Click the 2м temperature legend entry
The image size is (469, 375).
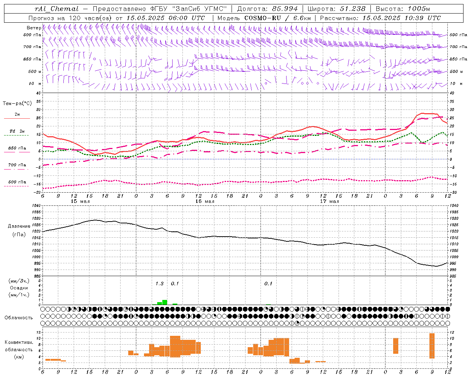tap(17, 114)
